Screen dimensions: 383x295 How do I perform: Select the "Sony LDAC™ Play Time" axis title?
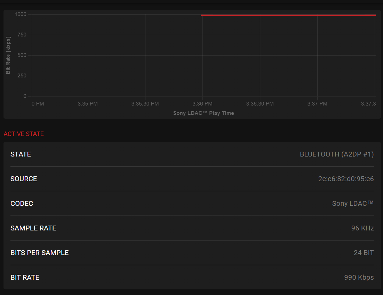(x=204, y=113)
